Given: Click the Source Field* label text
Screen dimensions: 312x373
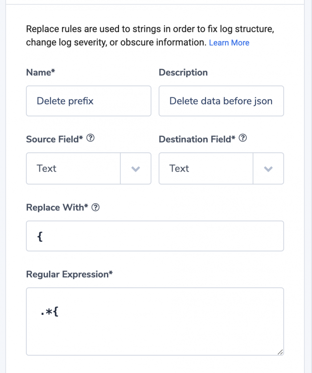Looking at the screenshot, I should click(55, 139).
